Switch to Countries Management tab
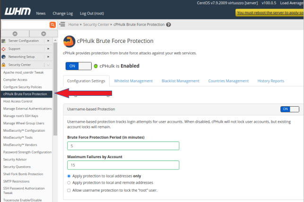The width and height of the screenshot is (304, 202). point(228,81)
